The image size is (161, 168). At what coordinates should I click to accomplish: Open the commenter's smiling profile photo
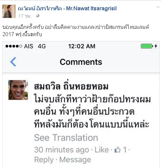click(18, 90)
